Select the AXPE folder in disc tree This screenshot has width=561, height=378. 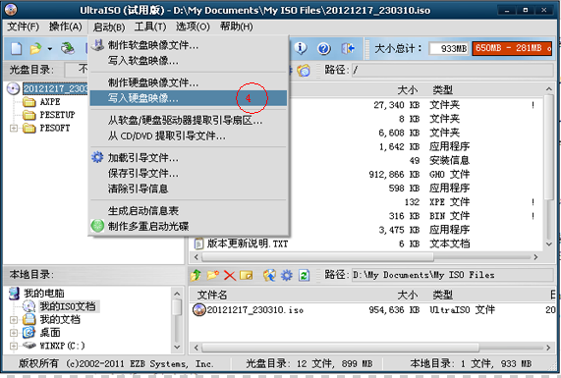pos(50,102)
